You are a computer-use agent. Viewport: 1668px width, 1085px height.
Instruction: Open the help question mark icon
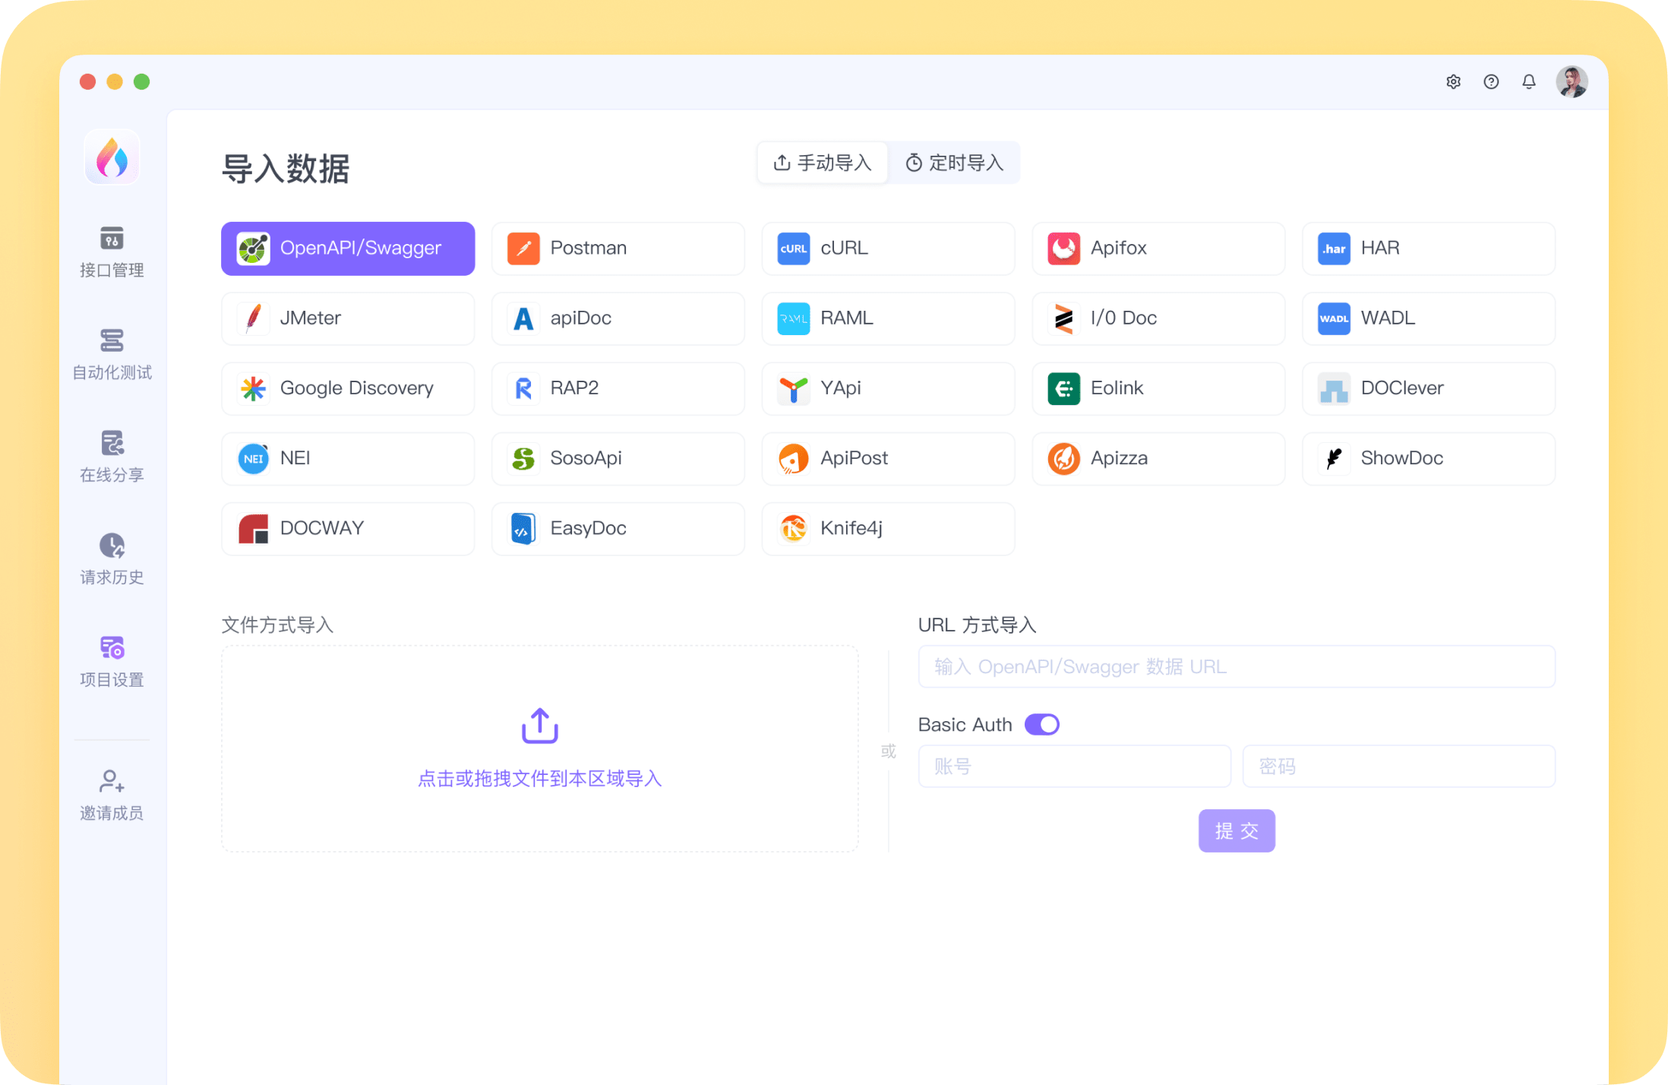(1490, 81)
